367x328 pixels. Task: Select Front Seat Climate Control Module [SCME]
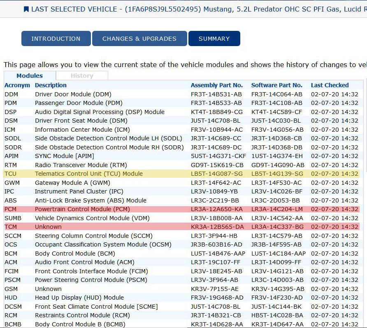pos(96,307)
